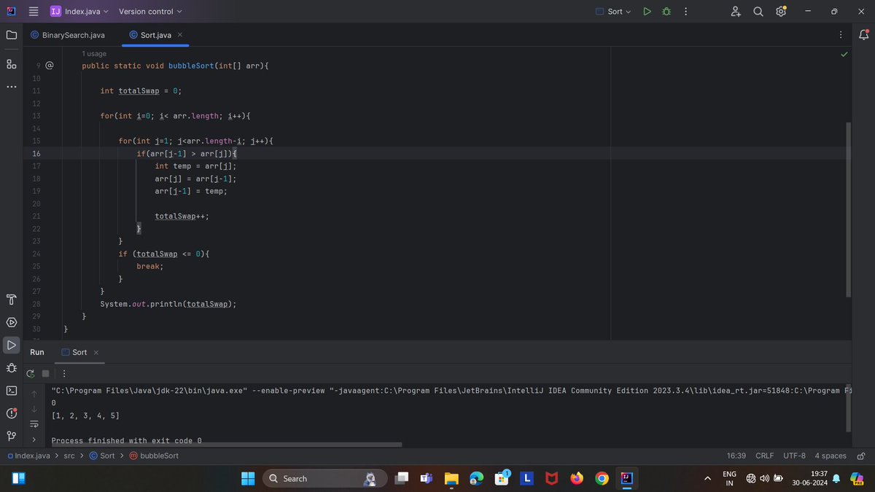
Task: Open the Services tool window
Action: point(11,322)
